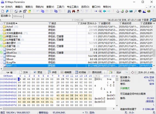The width and height of the screenshot is (156, 114).
Task: Click the Find hex values icon
Action: pyautogui.click(x=78, y=11)
